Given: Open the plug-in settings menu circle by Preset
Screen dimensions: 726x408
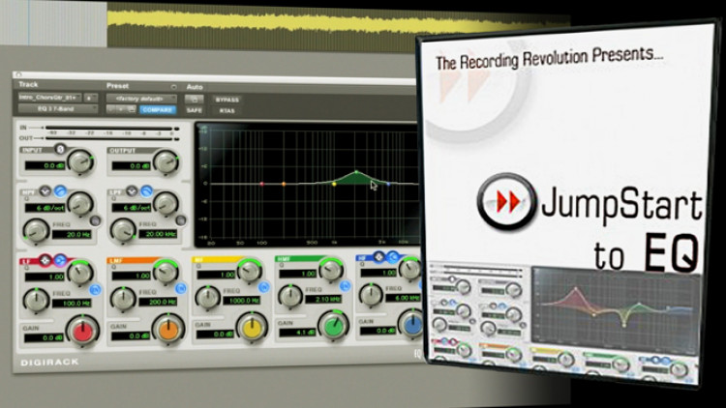Looking at the screenshot, I should pos(173,86).
